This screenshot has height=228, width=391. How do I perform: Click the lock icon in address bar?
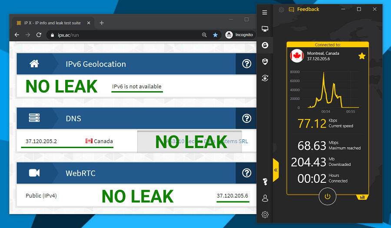[x=53, y=35]
